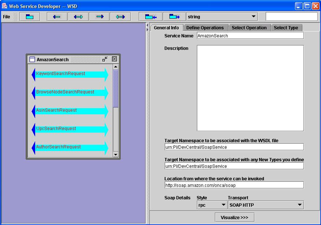Click the operations list scrollbar thumb
Screen dimensions: 321x225
(x=116, y=89)
